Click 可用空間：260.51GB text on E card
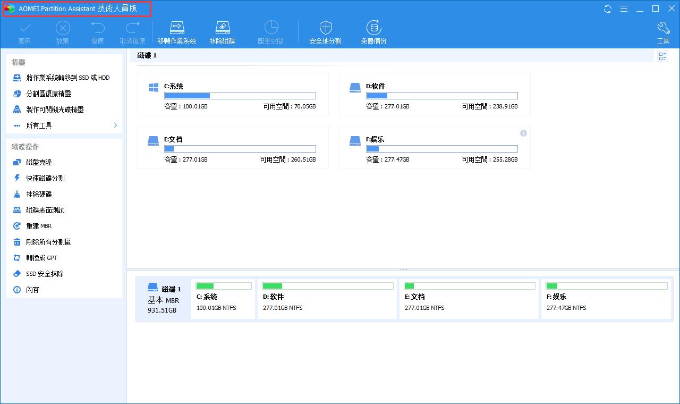 point(288,159)
